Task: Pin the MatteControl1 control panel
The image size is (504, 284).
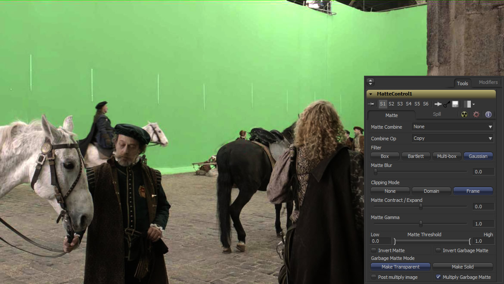Action: (371, 104)
